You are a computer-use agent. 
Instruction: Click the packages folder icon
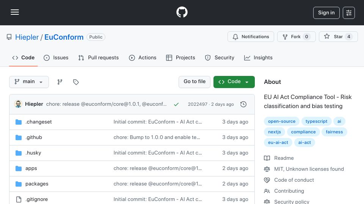tap(19, 184)
